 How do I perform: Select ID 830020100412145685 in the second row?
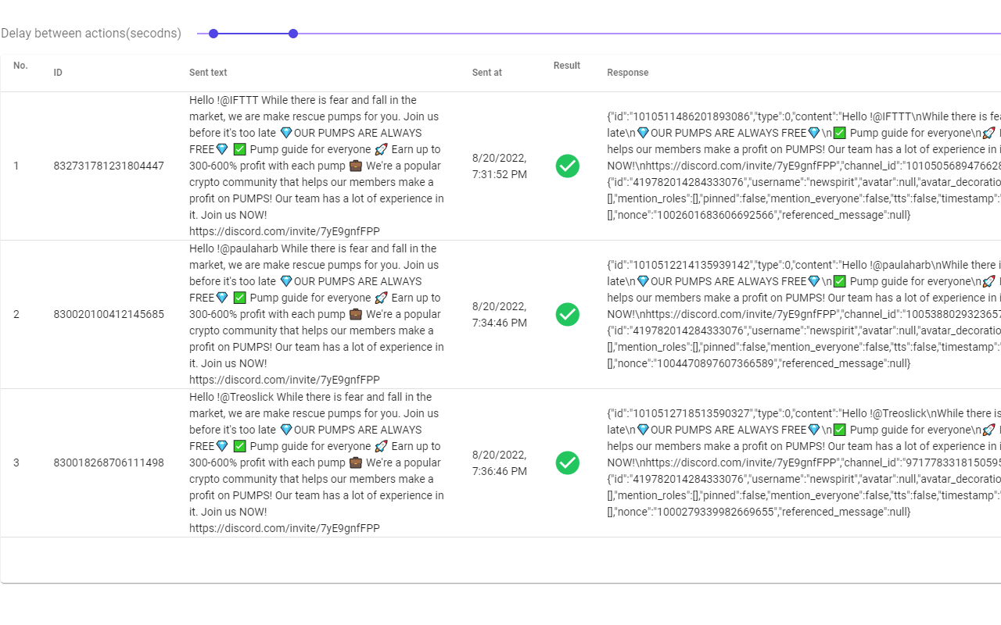pyautogui.click(x=109, y=314)
